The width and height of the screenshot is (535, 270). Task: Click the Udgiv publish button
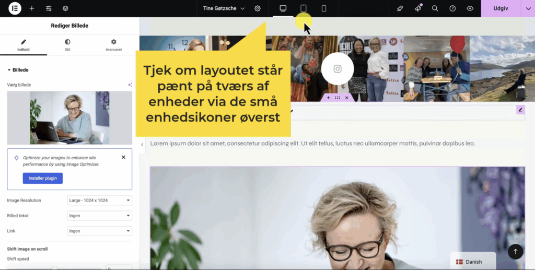pyautogui.click(x=501, y=8)
